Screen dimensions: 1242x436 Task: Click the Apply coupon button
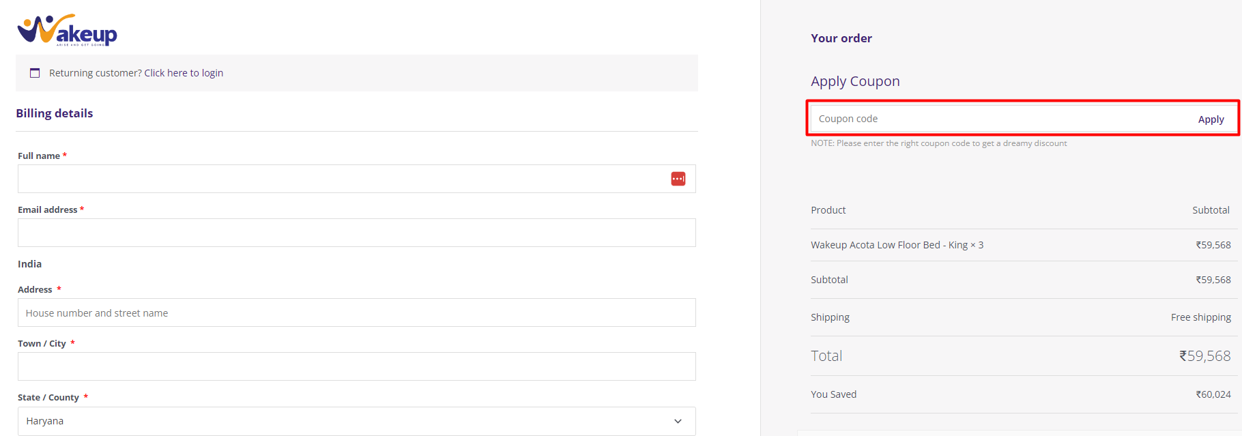coord(1211,119)
